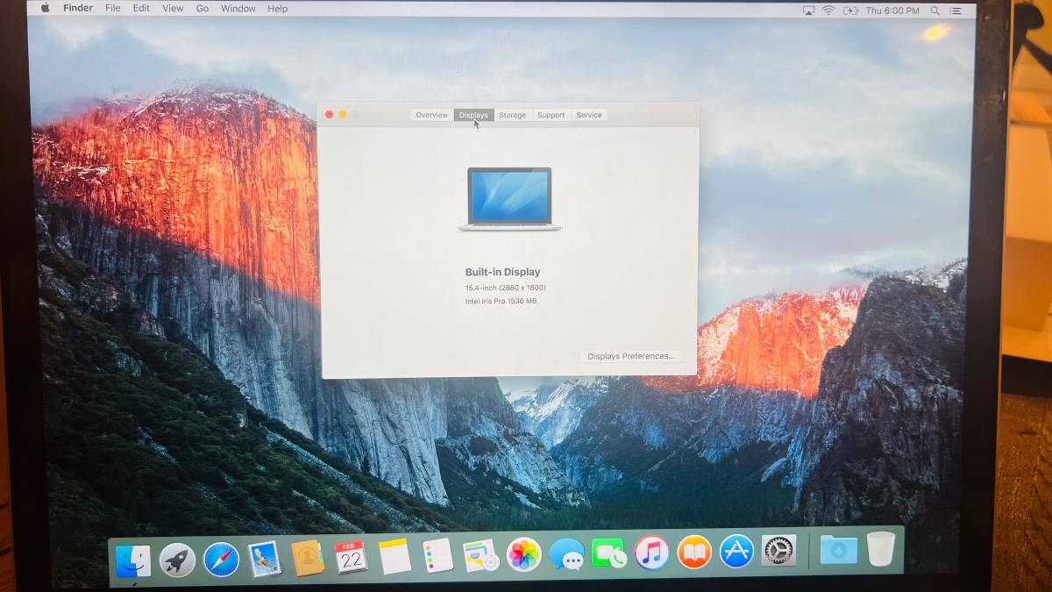Open App Store icon in Dock
Viewport: 1052px width, 592px height.
click(736, 551)
